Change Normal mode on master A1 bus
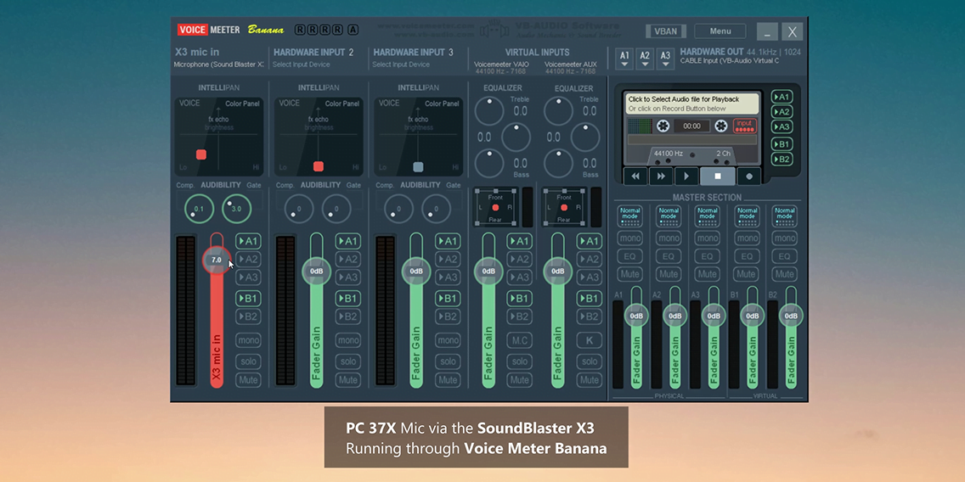The width and height of the screenshot is (965, 482). coord(629,216)
